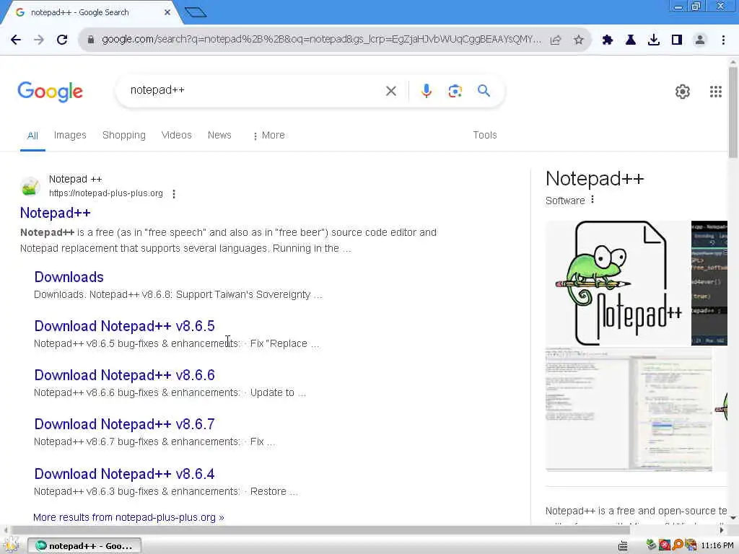Reload the Google search page
This screenshot has height=554, width=739.
[62, 40]
